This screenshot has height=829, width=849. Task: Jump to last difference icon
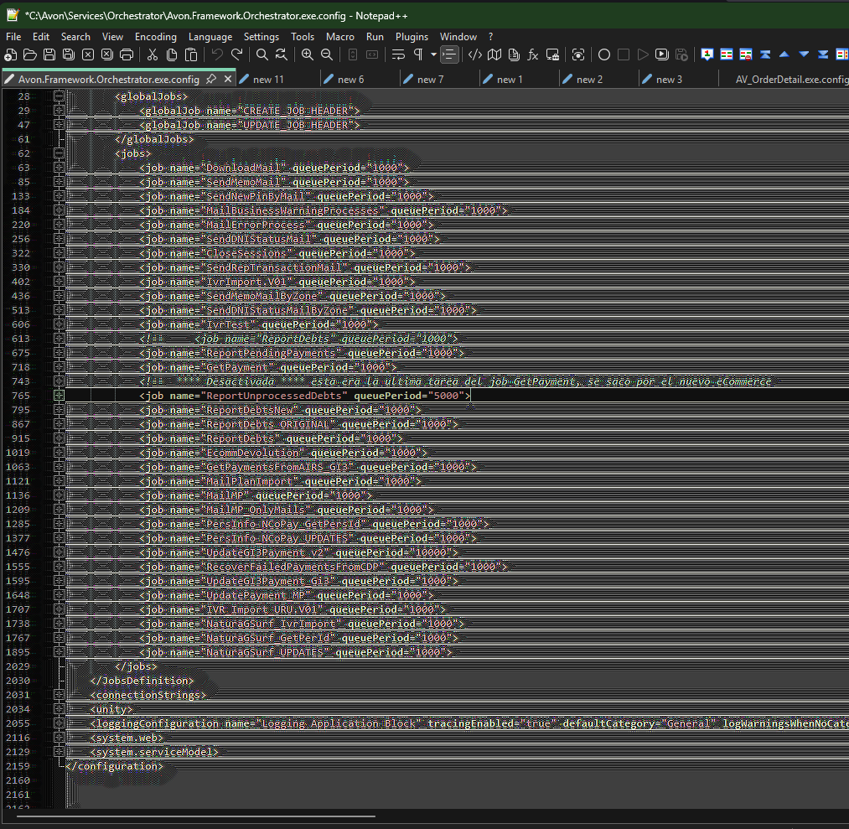pos(823,54)
